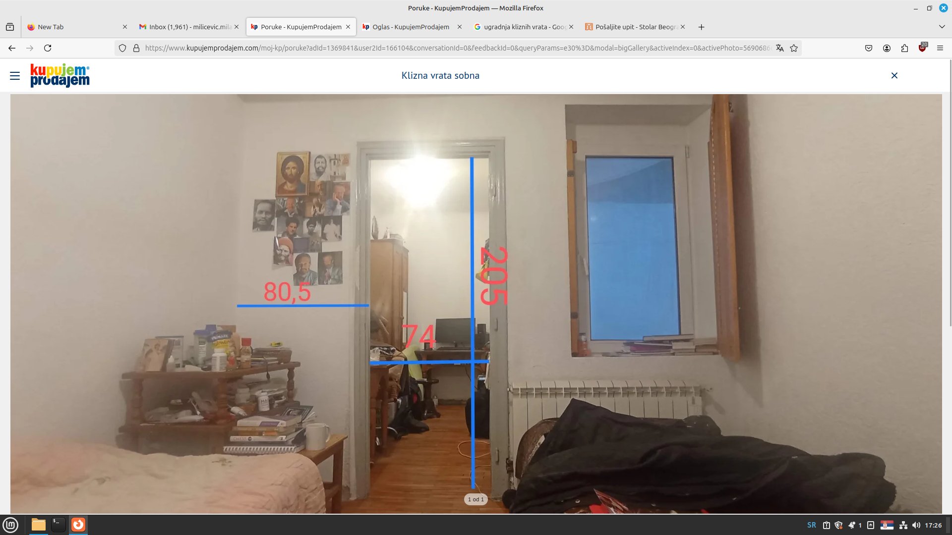Click the translate page icon
The width and height of the screenshot is (952, 535).
click(780, 48)
